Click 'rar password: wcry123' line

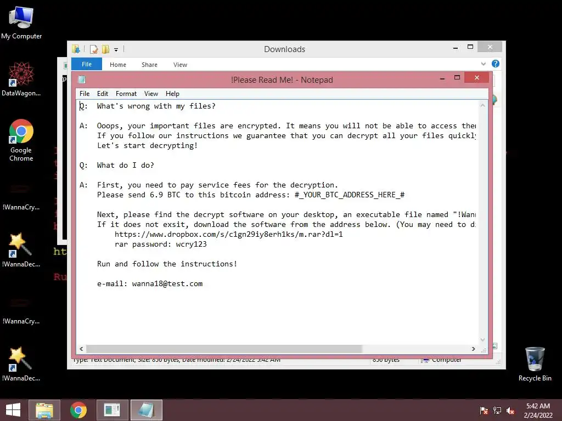[161, 244]
